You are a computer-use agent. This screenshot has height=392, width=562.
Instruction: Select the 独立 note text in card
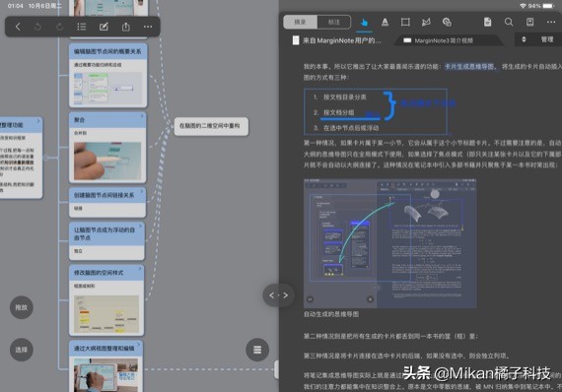coord(78,251)
